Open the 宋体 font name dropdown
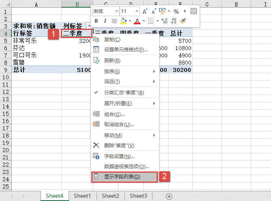271x201 pixels. pos(117,11)
